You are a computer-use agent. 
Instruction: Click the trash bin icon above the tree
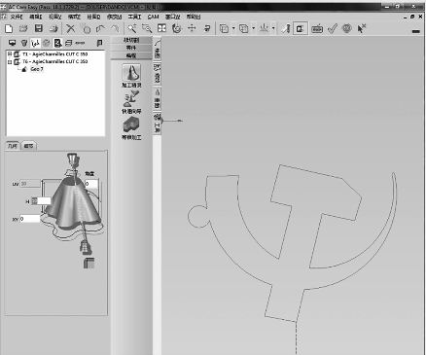coord(24,43)
